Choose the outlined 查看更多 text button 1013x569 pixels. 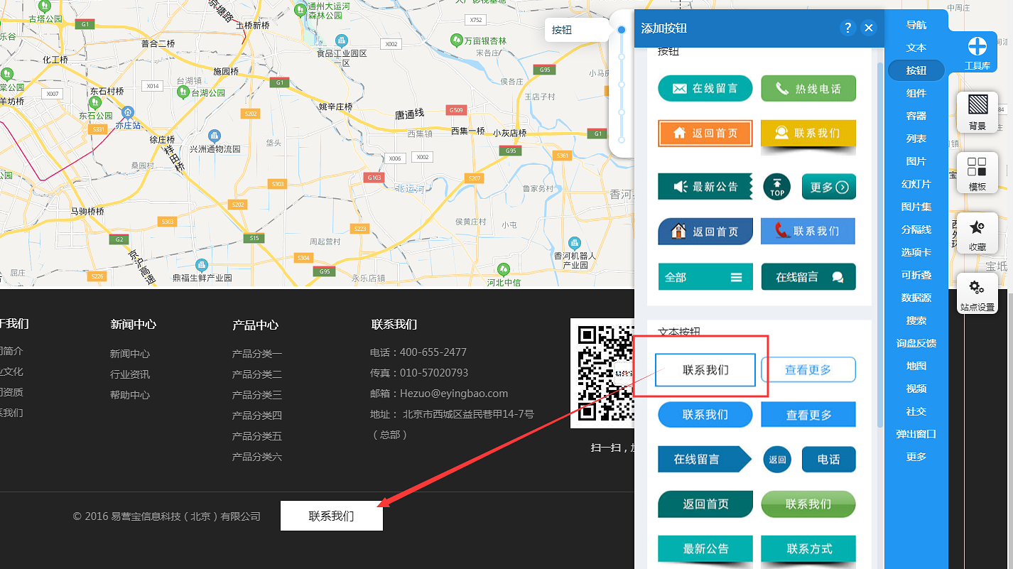coord(808,370)
